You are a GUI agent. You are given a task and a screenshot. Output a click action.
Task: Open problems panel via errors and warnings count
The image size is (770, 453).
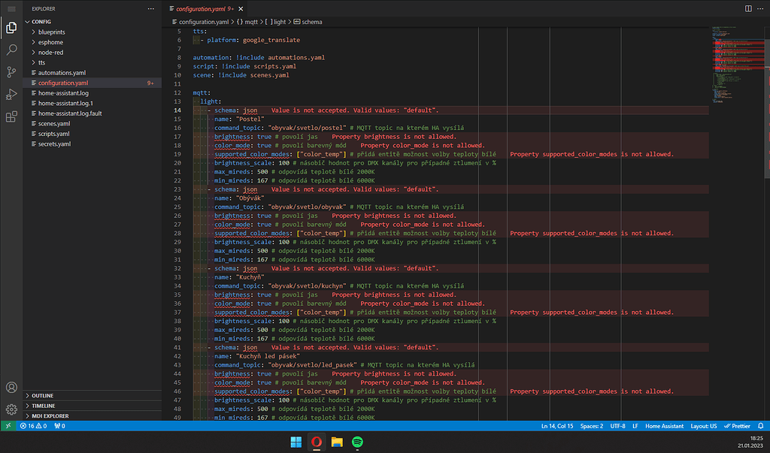click(x=33, y=426)
